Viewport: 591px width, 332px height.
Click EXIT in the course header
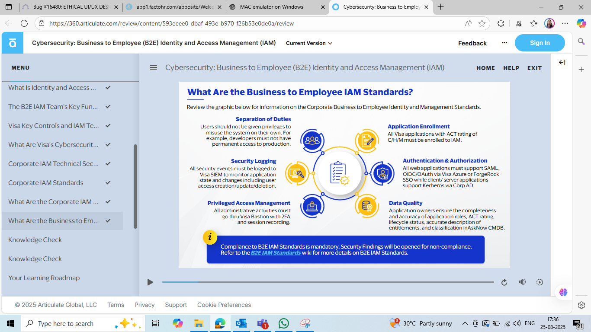tap(535, 68)
